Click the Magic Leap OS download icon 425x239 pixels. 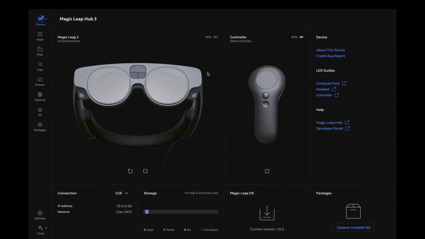pos(267,213)
